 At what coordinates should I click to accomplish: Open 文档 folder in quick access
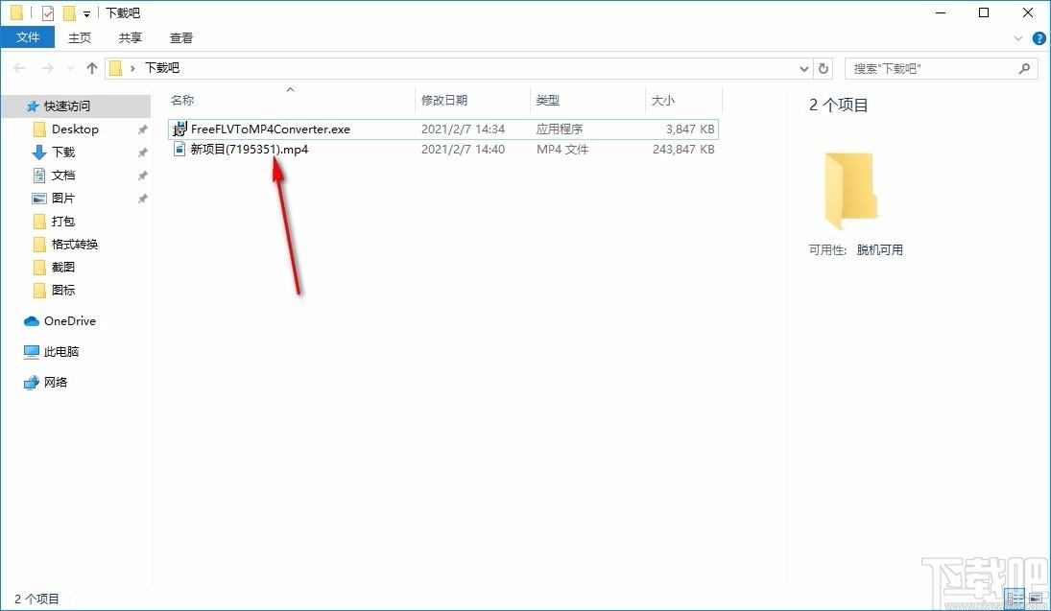[63, 175]
